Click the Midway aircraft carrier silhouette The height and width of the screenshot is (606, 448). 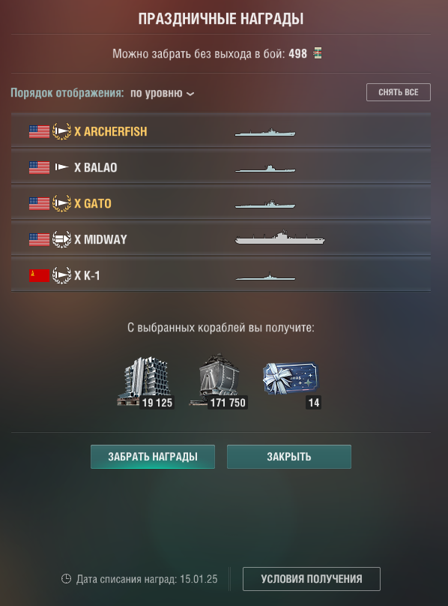tap(279, 237)
